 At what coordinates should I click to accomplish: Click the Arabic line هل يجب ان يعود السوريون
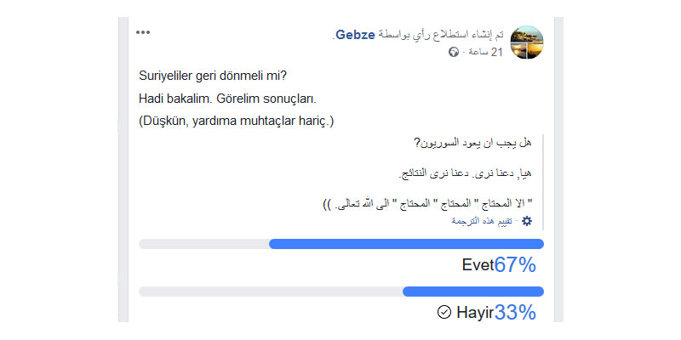pos(472,143)
